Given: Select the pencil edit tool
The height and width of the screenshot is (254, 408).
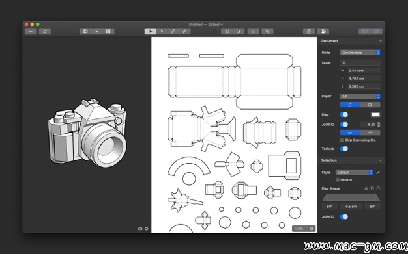Looking at the screenshot, I should 184,31.
